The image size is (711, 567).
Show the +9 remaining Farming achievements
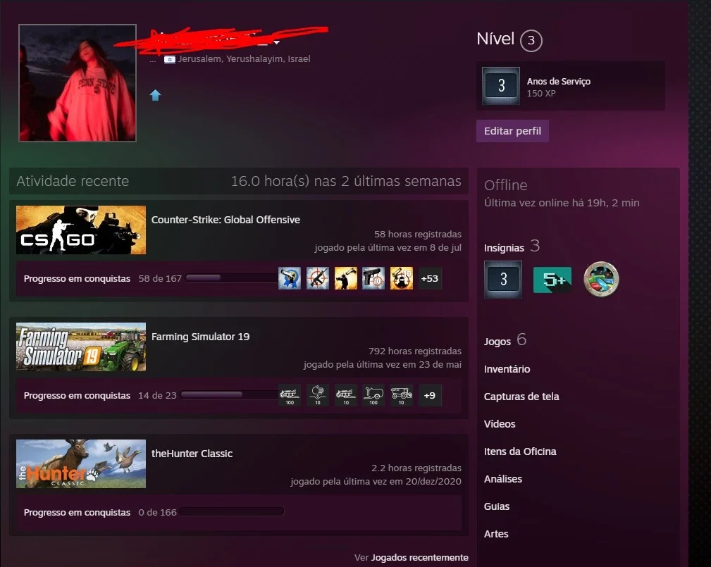click(x=429, y=395)
